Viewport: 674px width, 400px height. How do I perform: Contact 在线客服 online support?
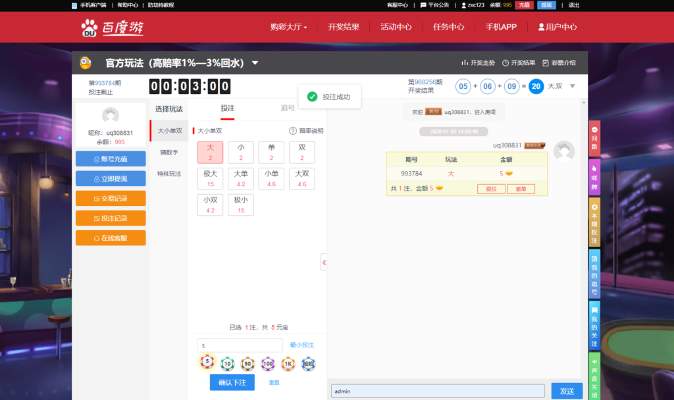[x=111, y=238]
